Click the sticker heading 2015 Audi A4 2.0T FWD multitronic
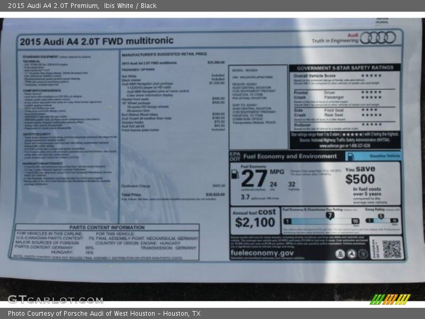This screenshot has height=319, width=425. coord(97,41)
